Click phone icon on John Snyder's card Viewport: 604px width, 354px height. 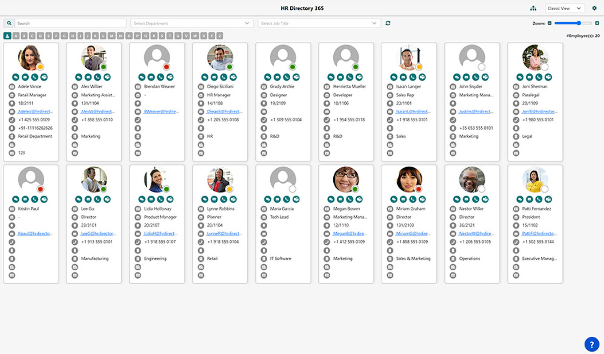[475, 77]
